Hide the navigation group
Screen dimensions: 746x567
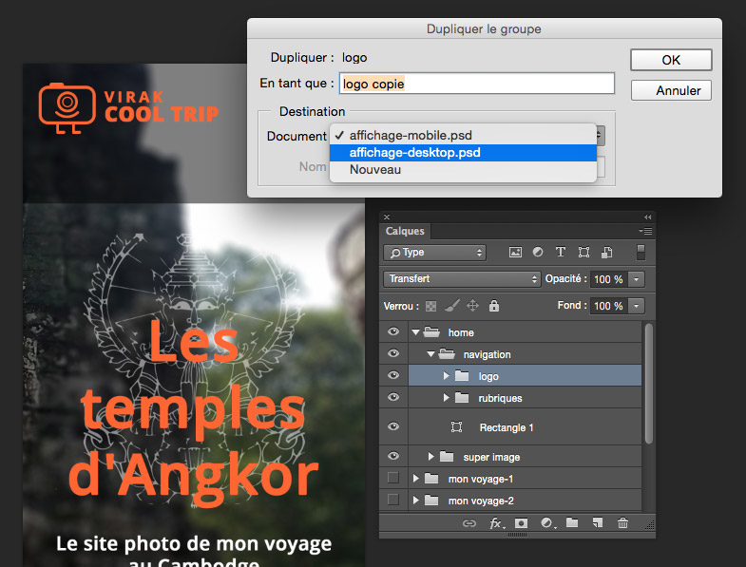393,353
